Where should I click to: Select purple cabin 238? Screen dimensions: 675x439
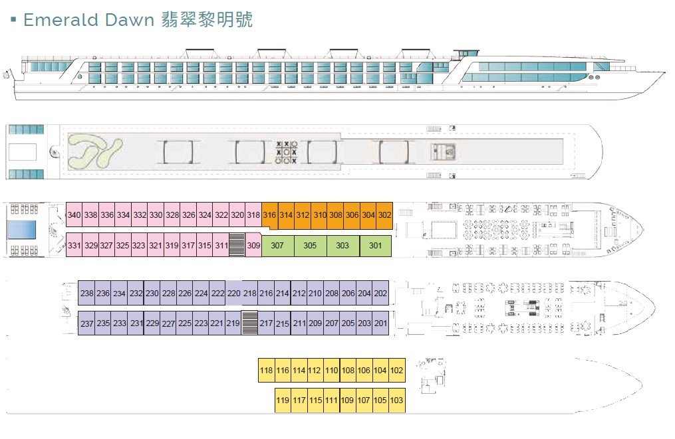[x=86, y=294]
